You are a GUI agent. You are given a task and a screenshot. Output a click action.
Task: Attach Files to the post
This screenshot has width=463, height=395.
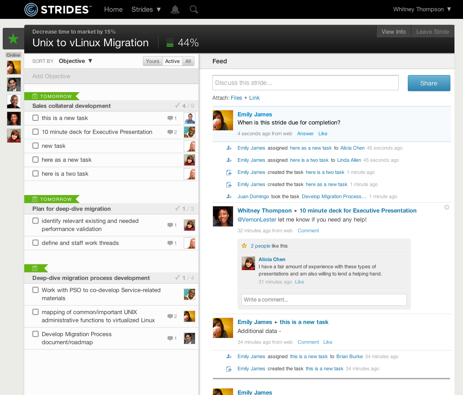coord(236,98)
